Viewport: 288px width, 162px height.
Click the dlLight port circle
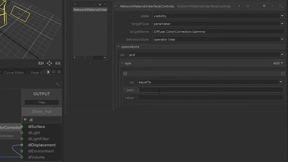pyautogui.click(x=22, y=133)
